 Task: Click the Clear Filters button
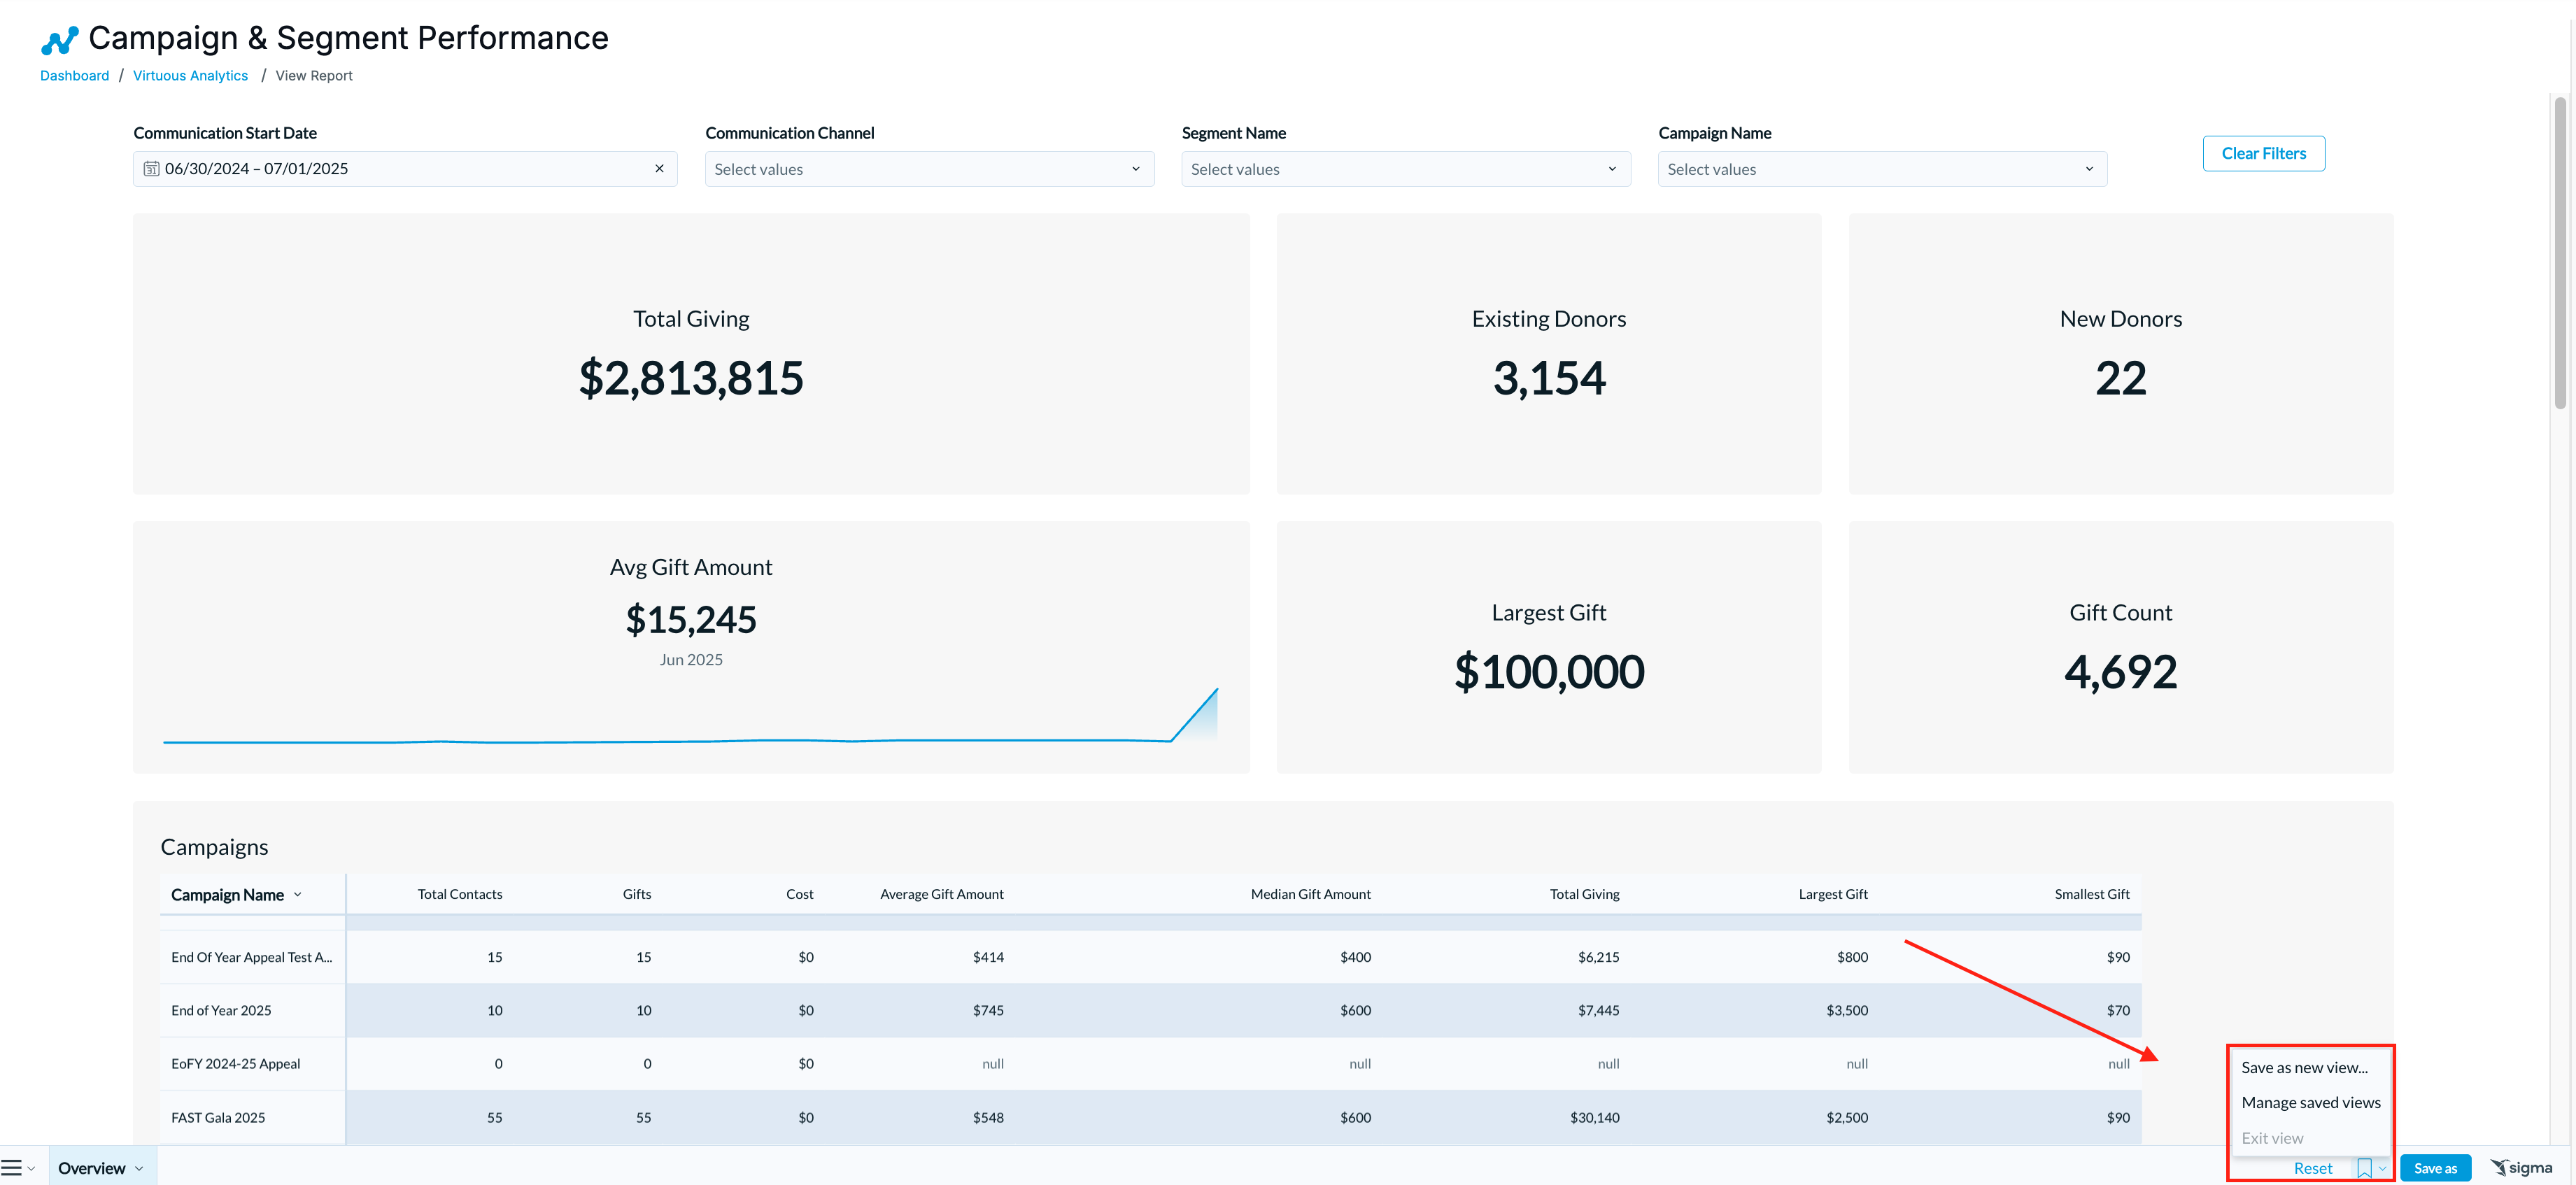pyautogui.click(x=2263, y=153)
